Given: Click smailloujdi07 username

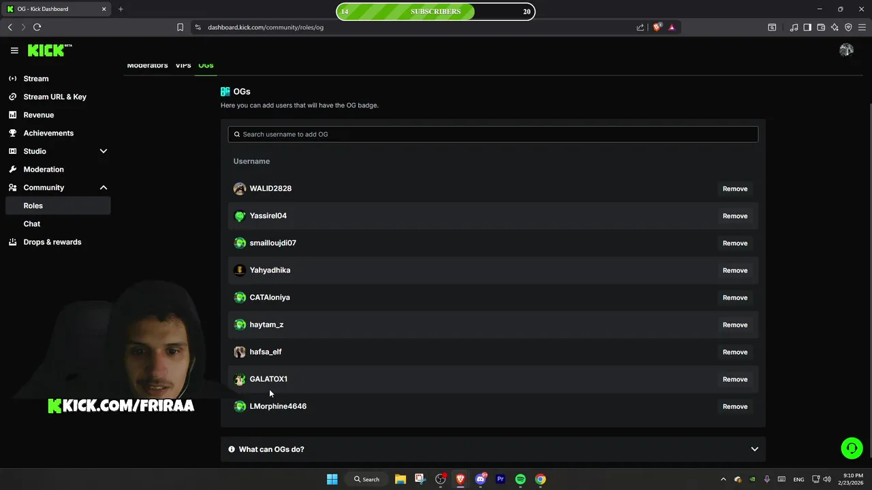Looking at the screenshot, I should point(272,243).
